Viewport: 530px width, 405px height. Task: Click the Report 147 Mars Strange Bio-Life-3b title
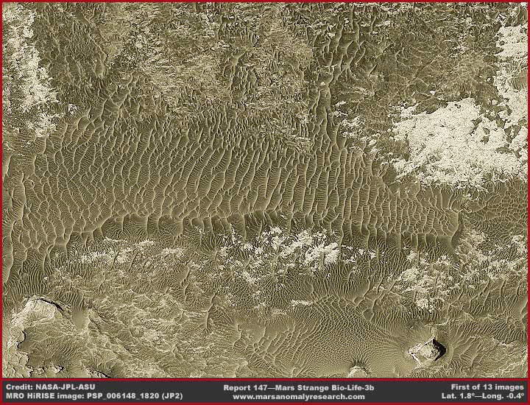point(299,387)
